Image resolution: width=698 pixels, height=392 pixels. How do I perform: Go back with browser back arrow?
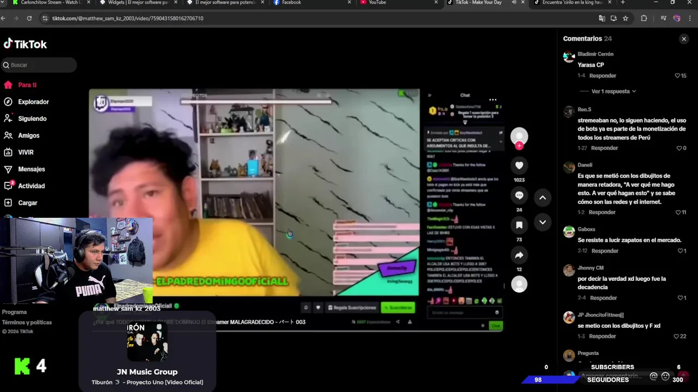click(x=3, y=19)
